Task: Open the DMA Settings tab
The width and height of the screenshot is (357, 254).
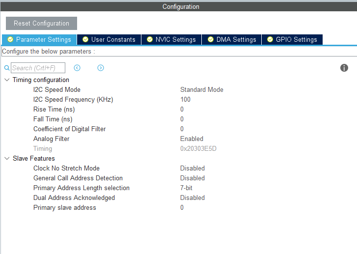Action: tap(232, 40)
